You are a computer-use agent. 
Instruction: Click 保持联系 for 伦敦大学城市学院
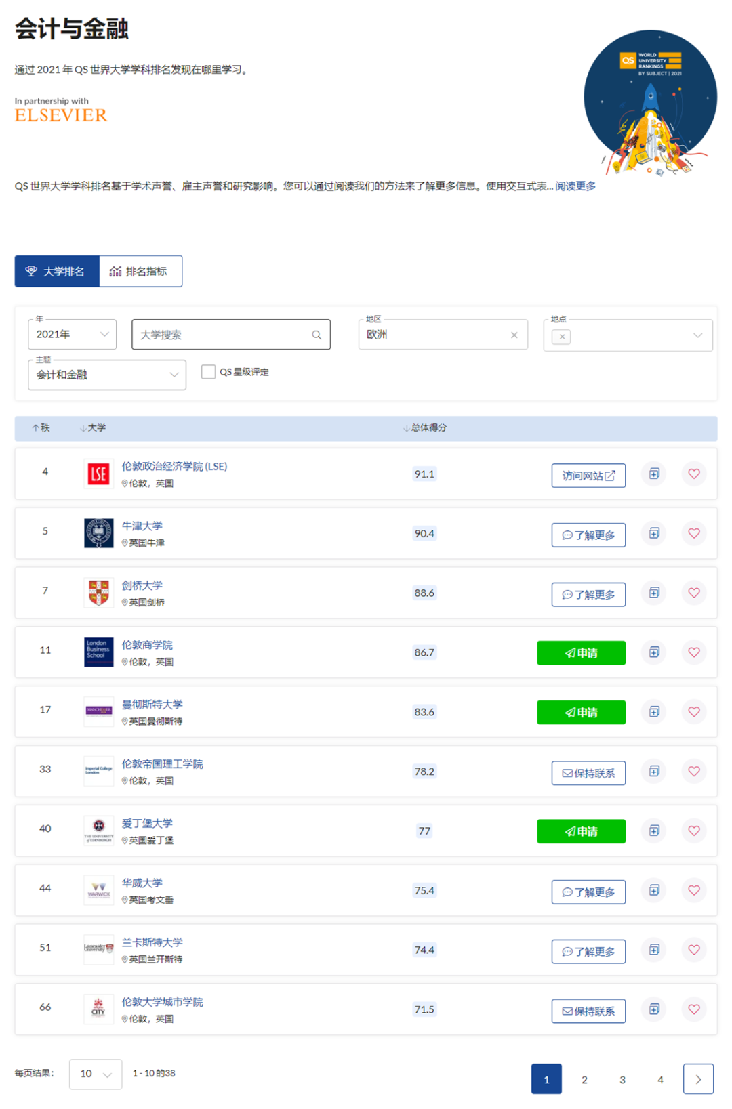click(x=588, y=1011)
